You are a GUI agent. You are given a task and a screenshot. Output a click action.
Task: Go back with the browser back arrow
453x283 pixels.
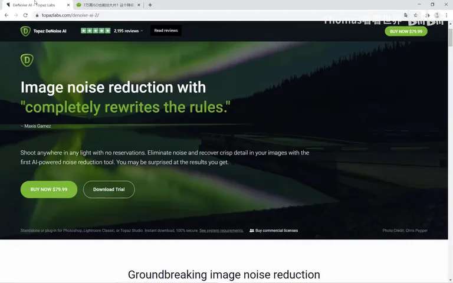(6, 15)
